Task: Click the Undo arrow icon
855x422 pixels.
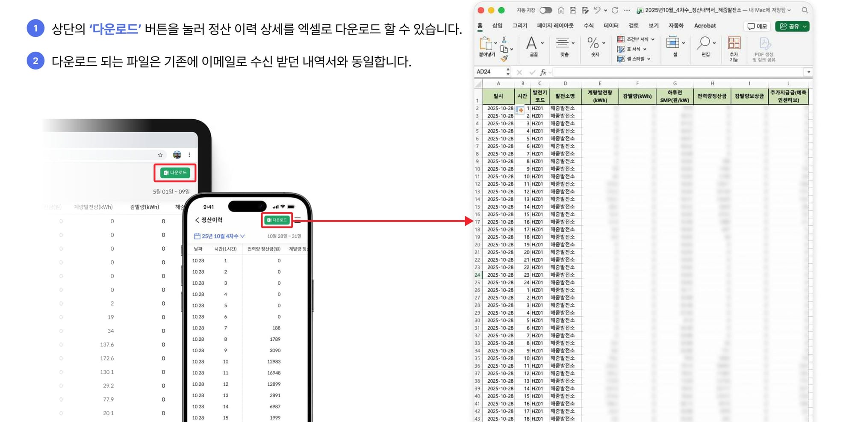Action: pyautogui.click(x=597, y=10)
